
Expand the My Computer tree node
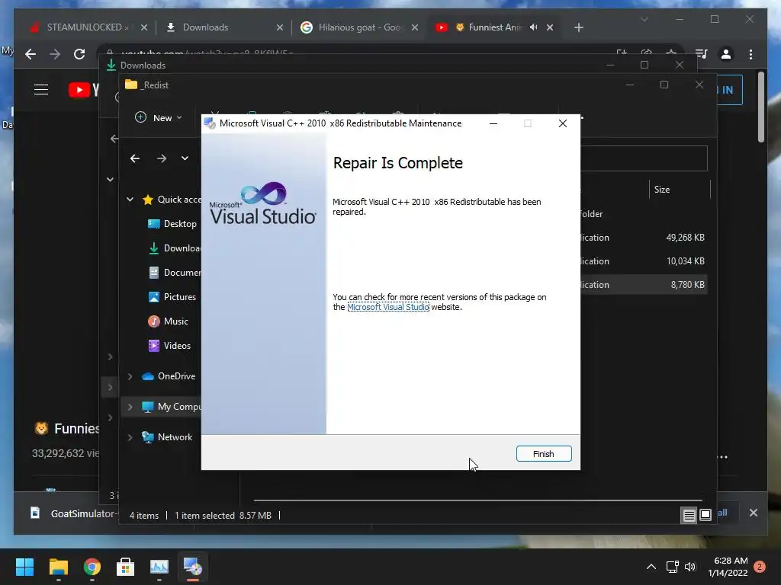130,407
